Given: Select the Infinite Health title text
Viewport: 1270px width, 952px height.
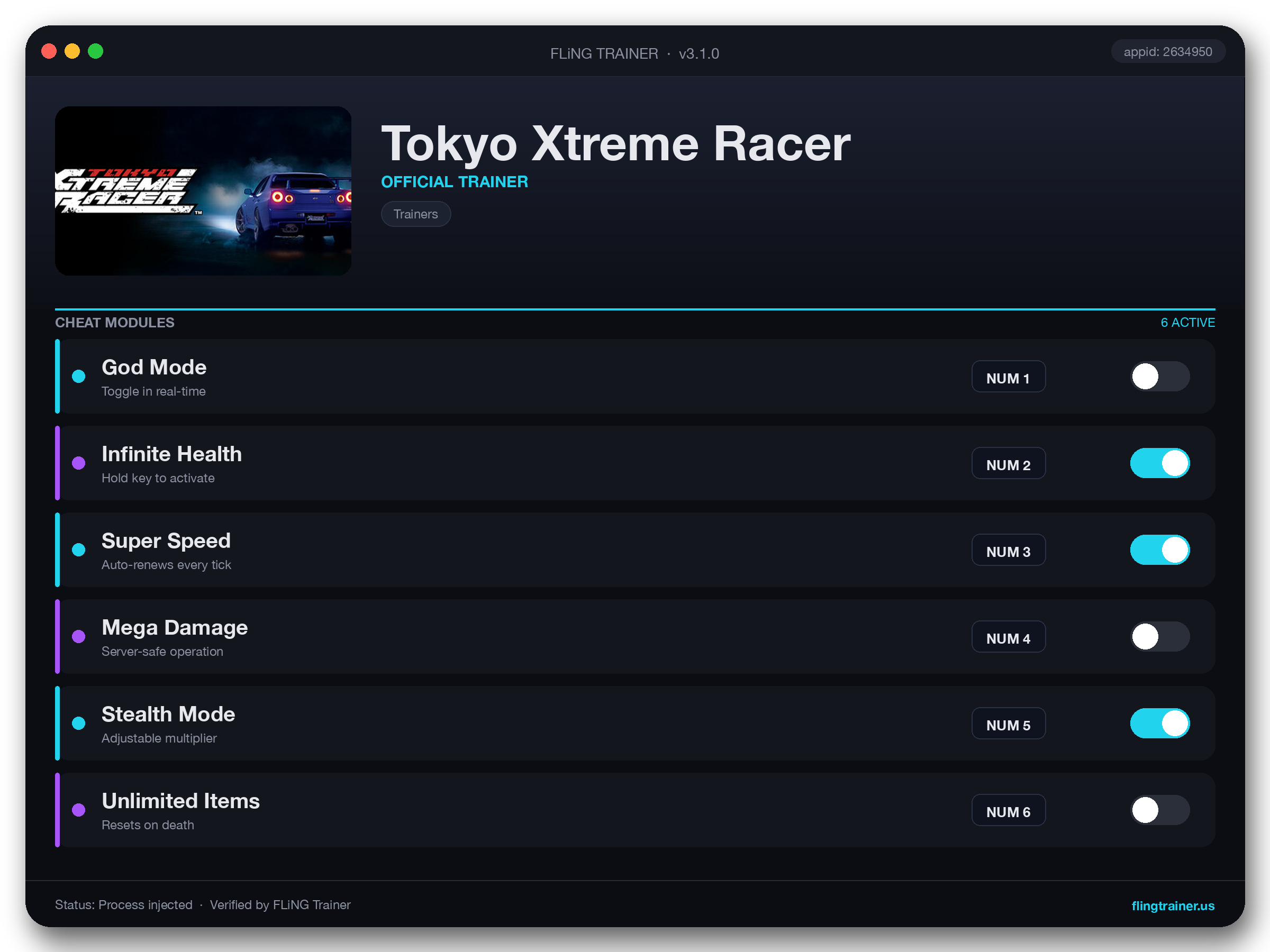Looking at the screenshot, I should [x=171, y=454].
